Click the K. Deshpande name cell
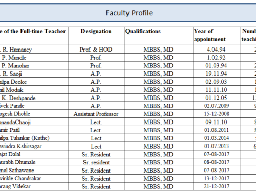This screenshot has height=194, width=256. (34, 98)
